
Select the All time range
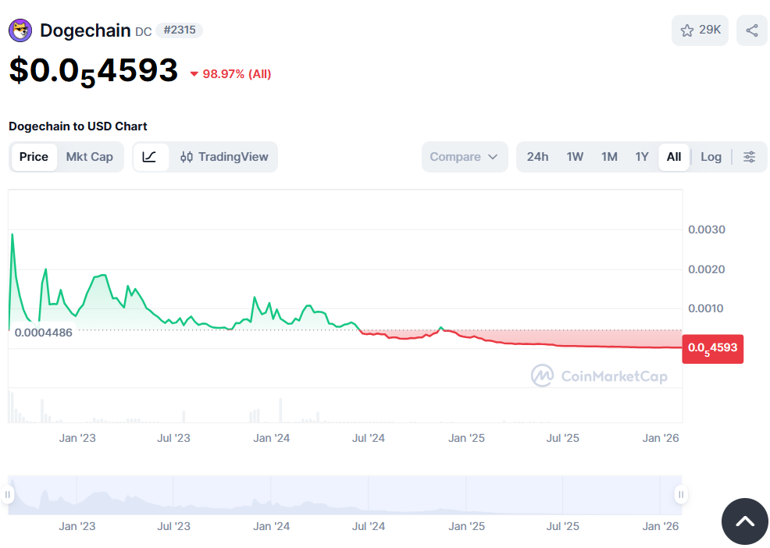pos(673,157)
